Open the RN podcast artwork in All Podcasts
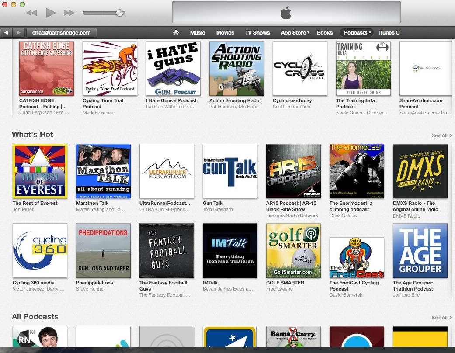This screenshot has height=353, width=455. pos(40,336)
